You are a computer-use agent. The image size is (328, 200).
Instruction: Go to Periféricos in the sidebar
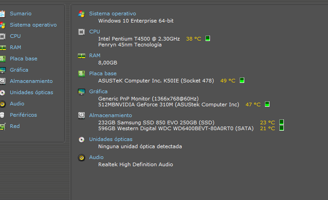[x=23, y=115]
